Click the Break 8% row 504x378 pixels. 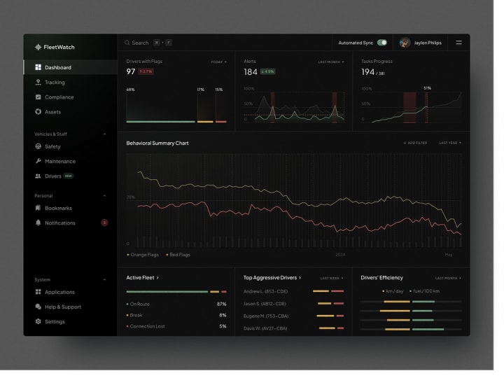coord(177,316)
